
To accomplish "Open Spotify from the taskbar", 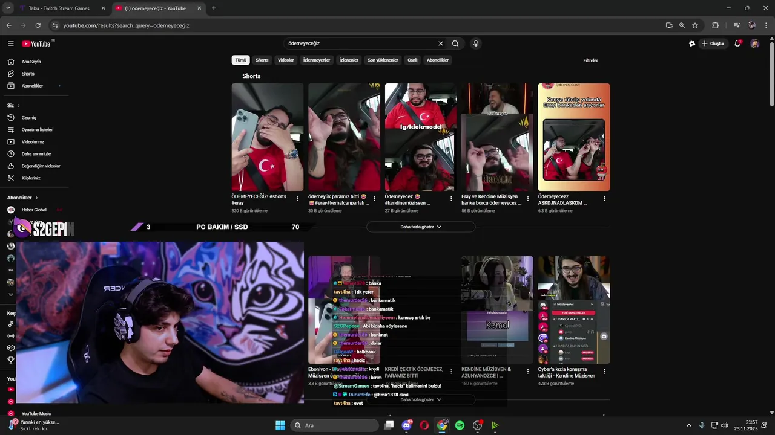I will click(x=460, y=425).
